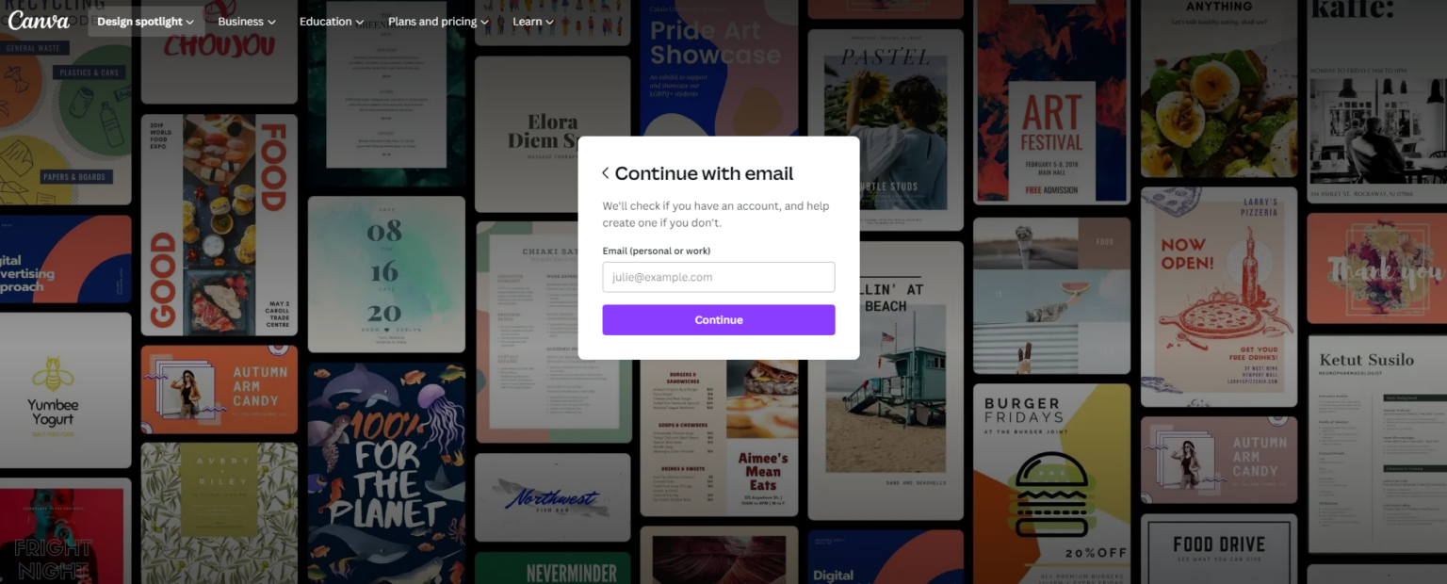Expand the Learn dropdown
This screenshot has width=1447, height=584.
tap(530, 21)
